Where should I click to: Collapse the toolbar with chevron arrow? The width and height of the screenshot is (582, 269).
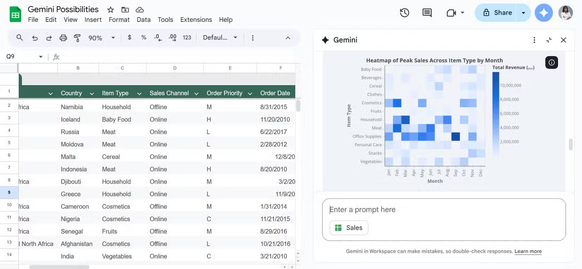point(288,38)
